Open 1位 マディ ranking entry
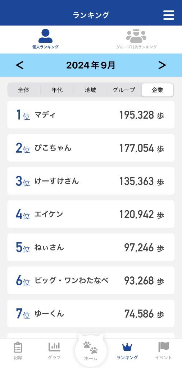This screenshot has height=368, width=182. point(91,115)
